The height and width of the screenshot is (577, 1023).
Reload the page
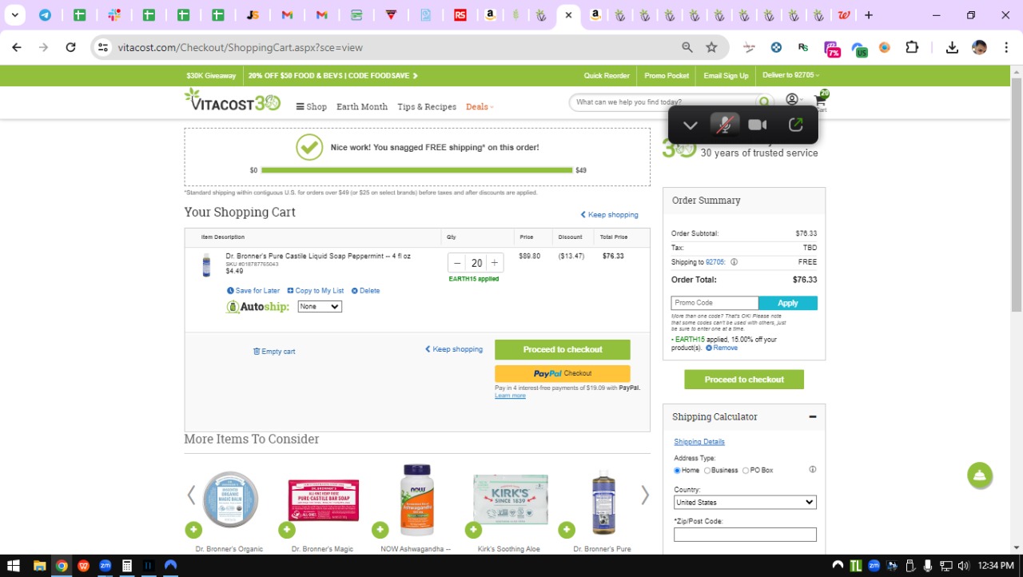pyautogui.click(x=70, y=47)
